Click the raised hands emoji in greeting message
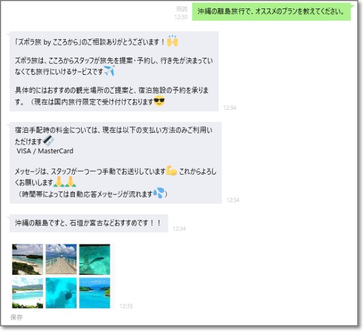 pos(172,41)
